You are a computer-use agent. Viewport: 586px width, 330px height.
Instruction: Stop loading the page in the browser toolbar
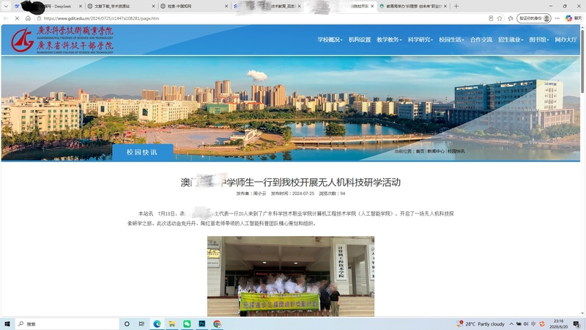(x=17, y=18)
